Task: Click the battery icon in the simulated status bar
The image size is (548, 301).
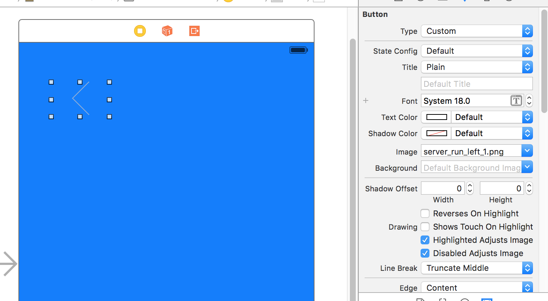Action: coord(299,50)
